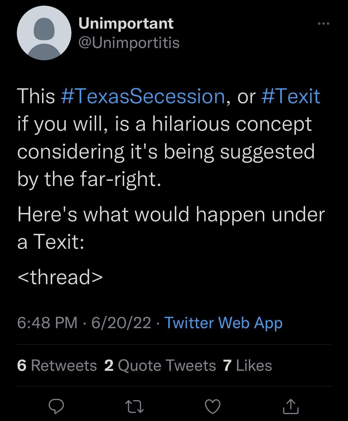The image size is (348, 421).
Task: Expand tweet options with the ellipsis
Action: point(324,24)
